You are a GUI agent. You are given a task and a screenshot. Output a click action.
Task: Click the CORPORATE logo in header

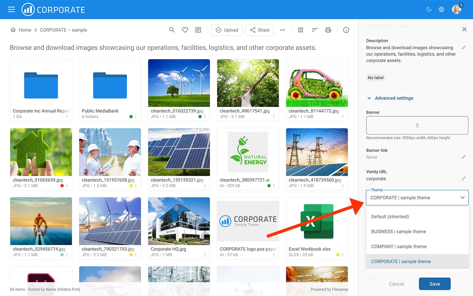point(53,10)
